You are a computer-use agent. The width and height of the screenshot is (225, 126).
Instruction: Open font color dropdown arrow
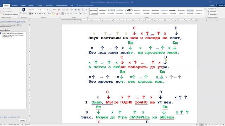point(59,13)
